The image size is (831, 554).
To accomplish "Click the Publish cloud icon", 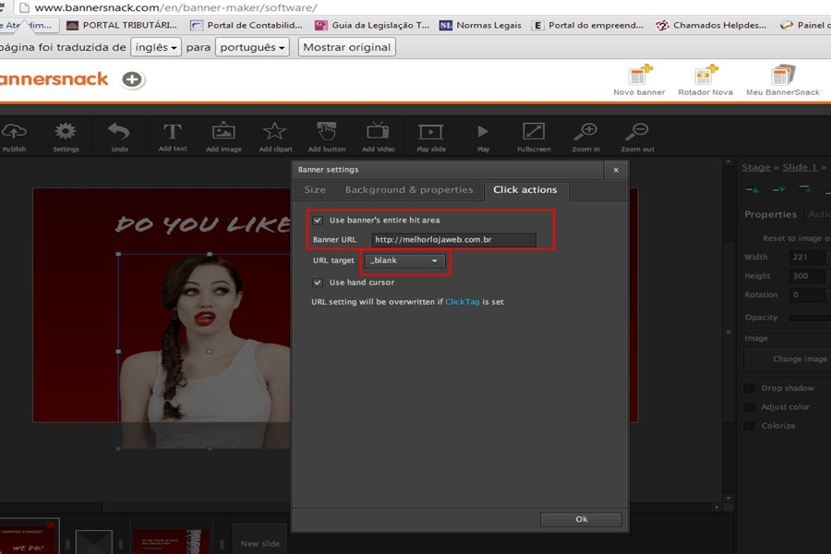I will (x=14, y=137).
